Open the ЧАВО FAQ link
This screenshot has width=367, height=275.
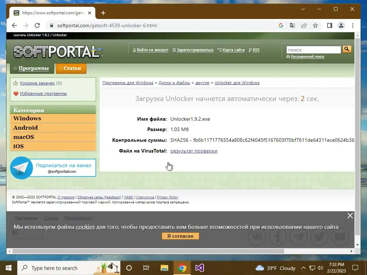point(129,197)
